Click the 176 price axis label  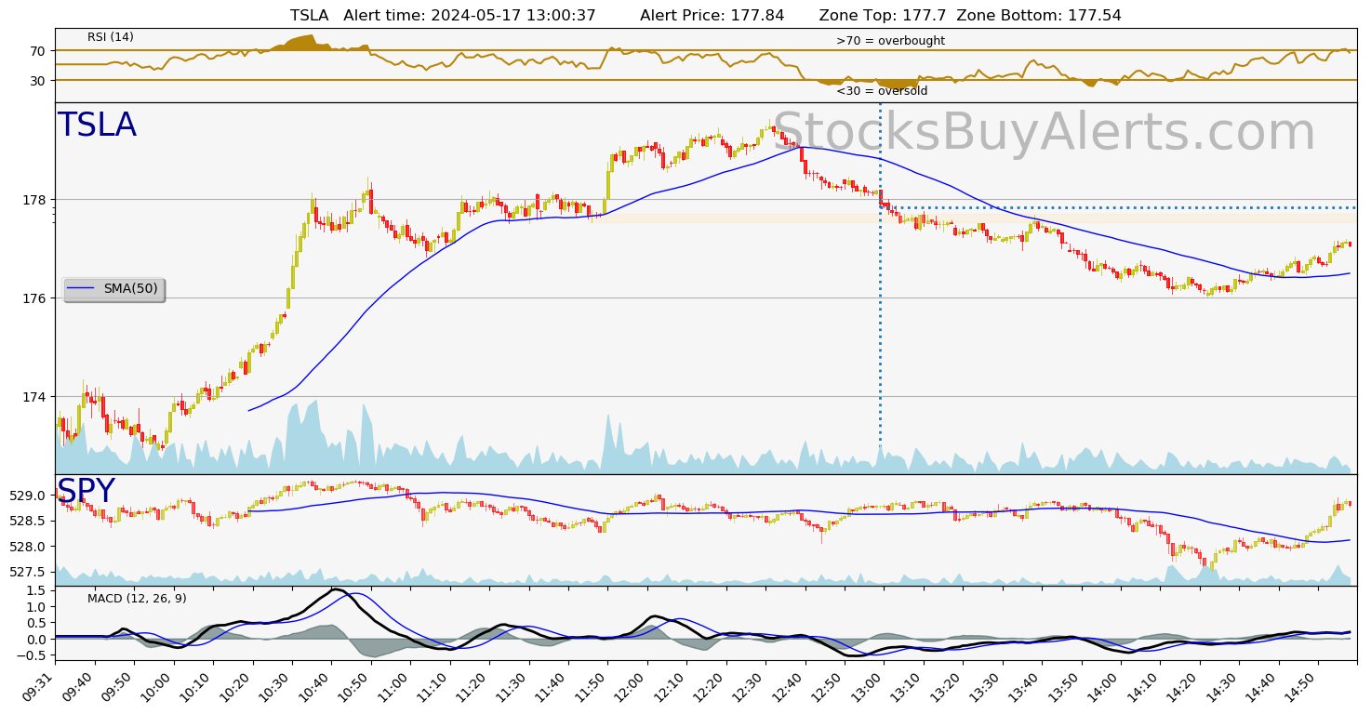[x=36, y=298]
